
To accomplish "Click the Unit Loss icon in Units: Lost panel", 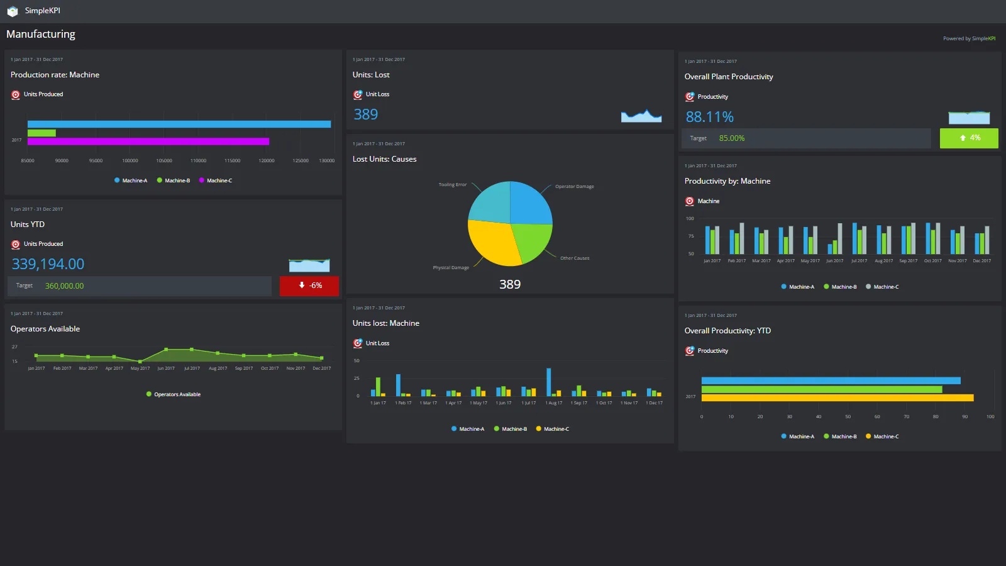I will 358,94.
